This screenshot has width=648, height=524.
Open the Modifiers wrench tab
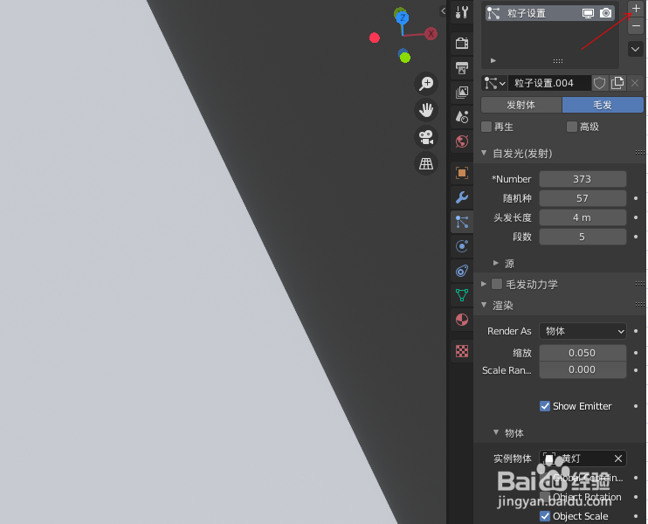pos(462,197)
